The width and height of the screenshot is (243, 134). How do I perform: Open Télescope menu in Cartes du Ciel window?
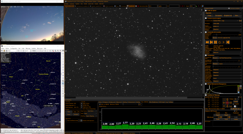[x=28, y=48]
